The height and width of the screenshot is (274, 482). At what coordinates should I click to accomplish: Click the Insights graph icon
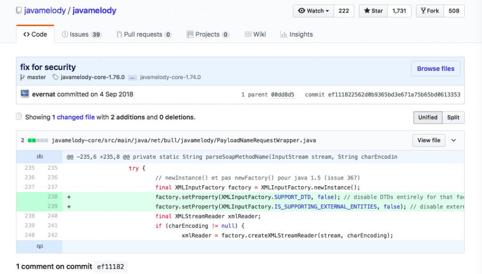pyautogui.click(x=284, y=34)
